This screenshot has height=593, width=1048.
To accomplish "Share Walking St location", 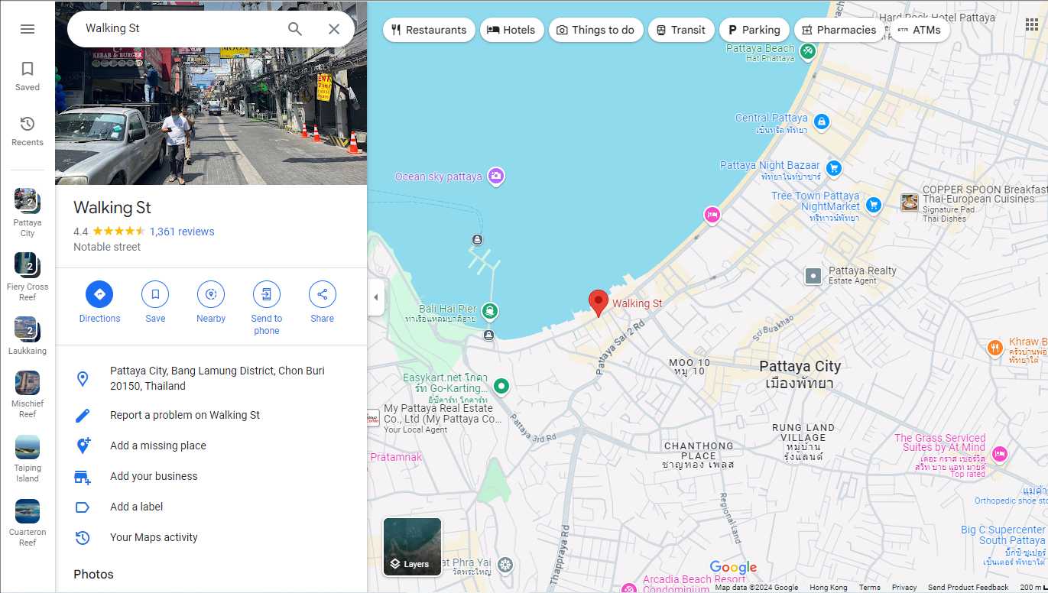I will tap(322, 302).
